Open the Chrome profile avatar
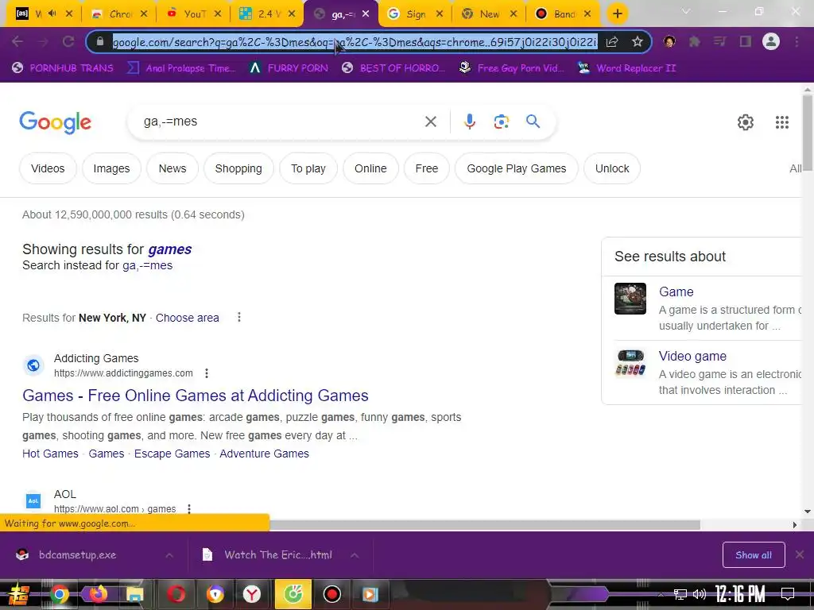The width and height of the screenshot is (814, 610). 771,41
